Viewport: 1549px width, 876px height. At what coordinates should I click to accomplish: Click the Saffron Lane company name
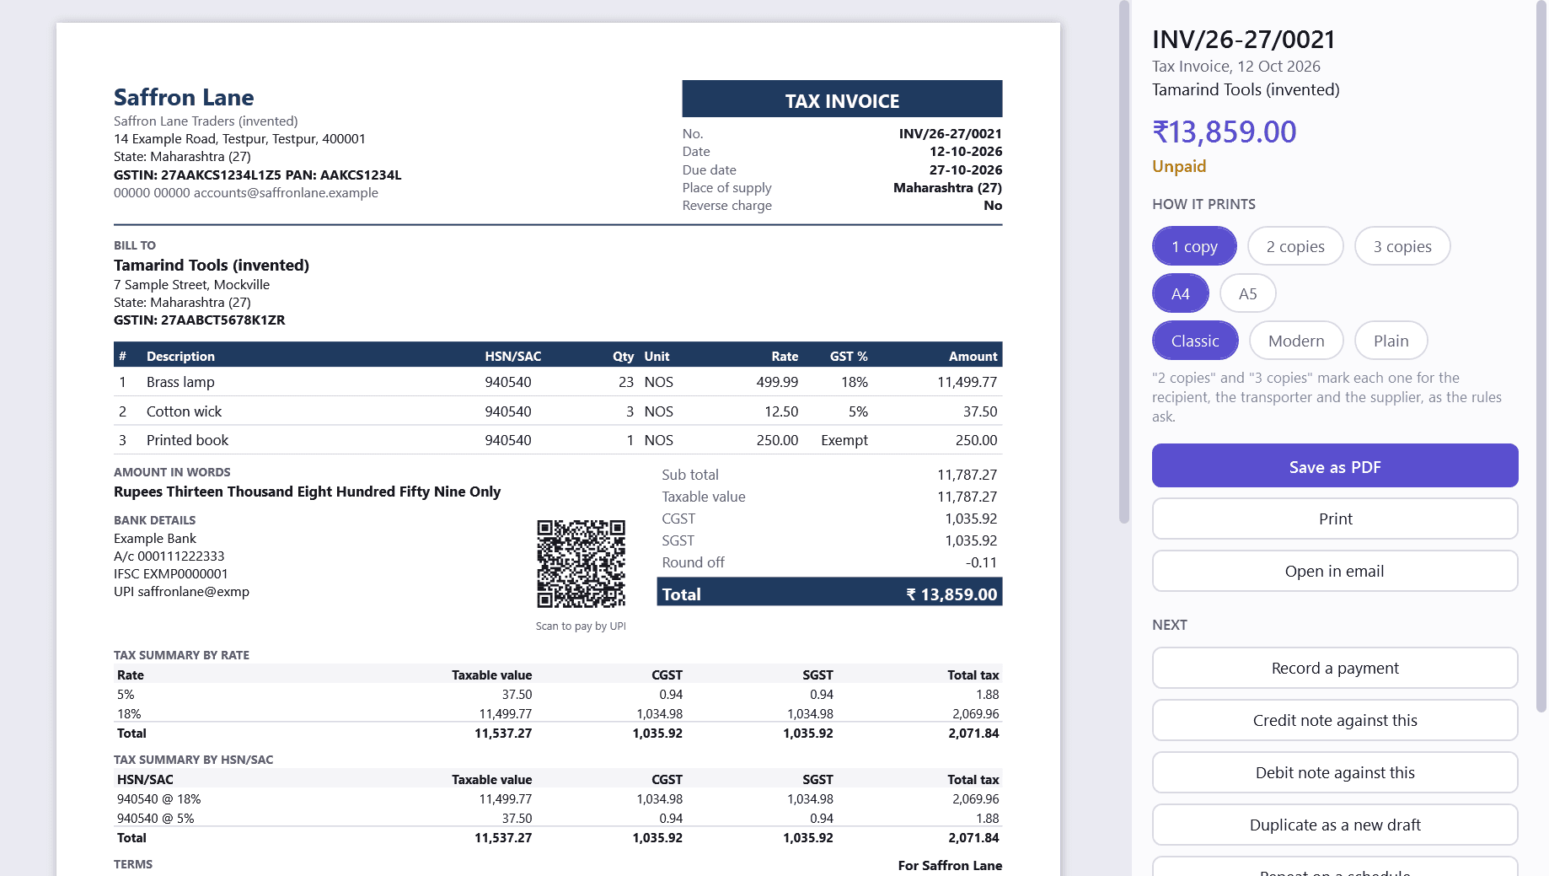pos(184,97)
